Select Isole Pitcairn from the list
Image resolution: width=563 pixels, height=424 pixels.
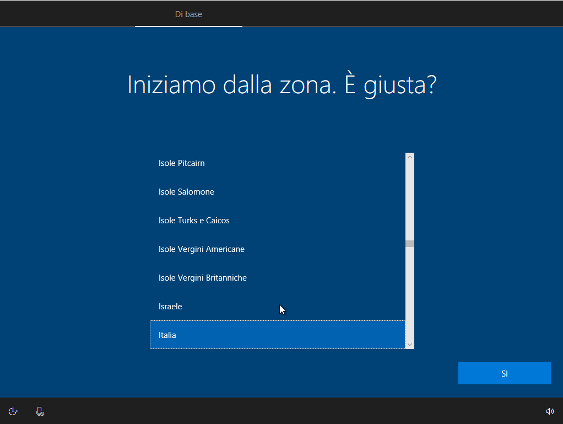pyautogui.click(x=278, y=163)
